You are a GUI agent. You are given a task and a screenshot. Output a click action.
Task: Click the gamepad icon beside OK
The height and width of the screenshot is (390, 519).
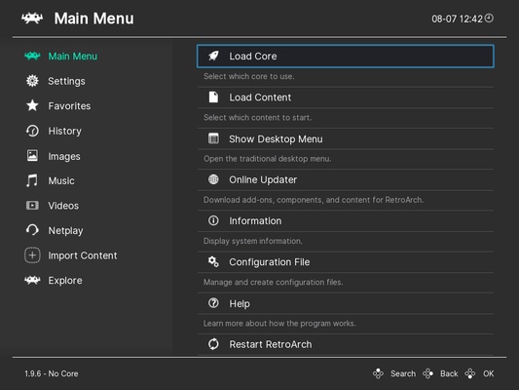(x=470, y=373)
